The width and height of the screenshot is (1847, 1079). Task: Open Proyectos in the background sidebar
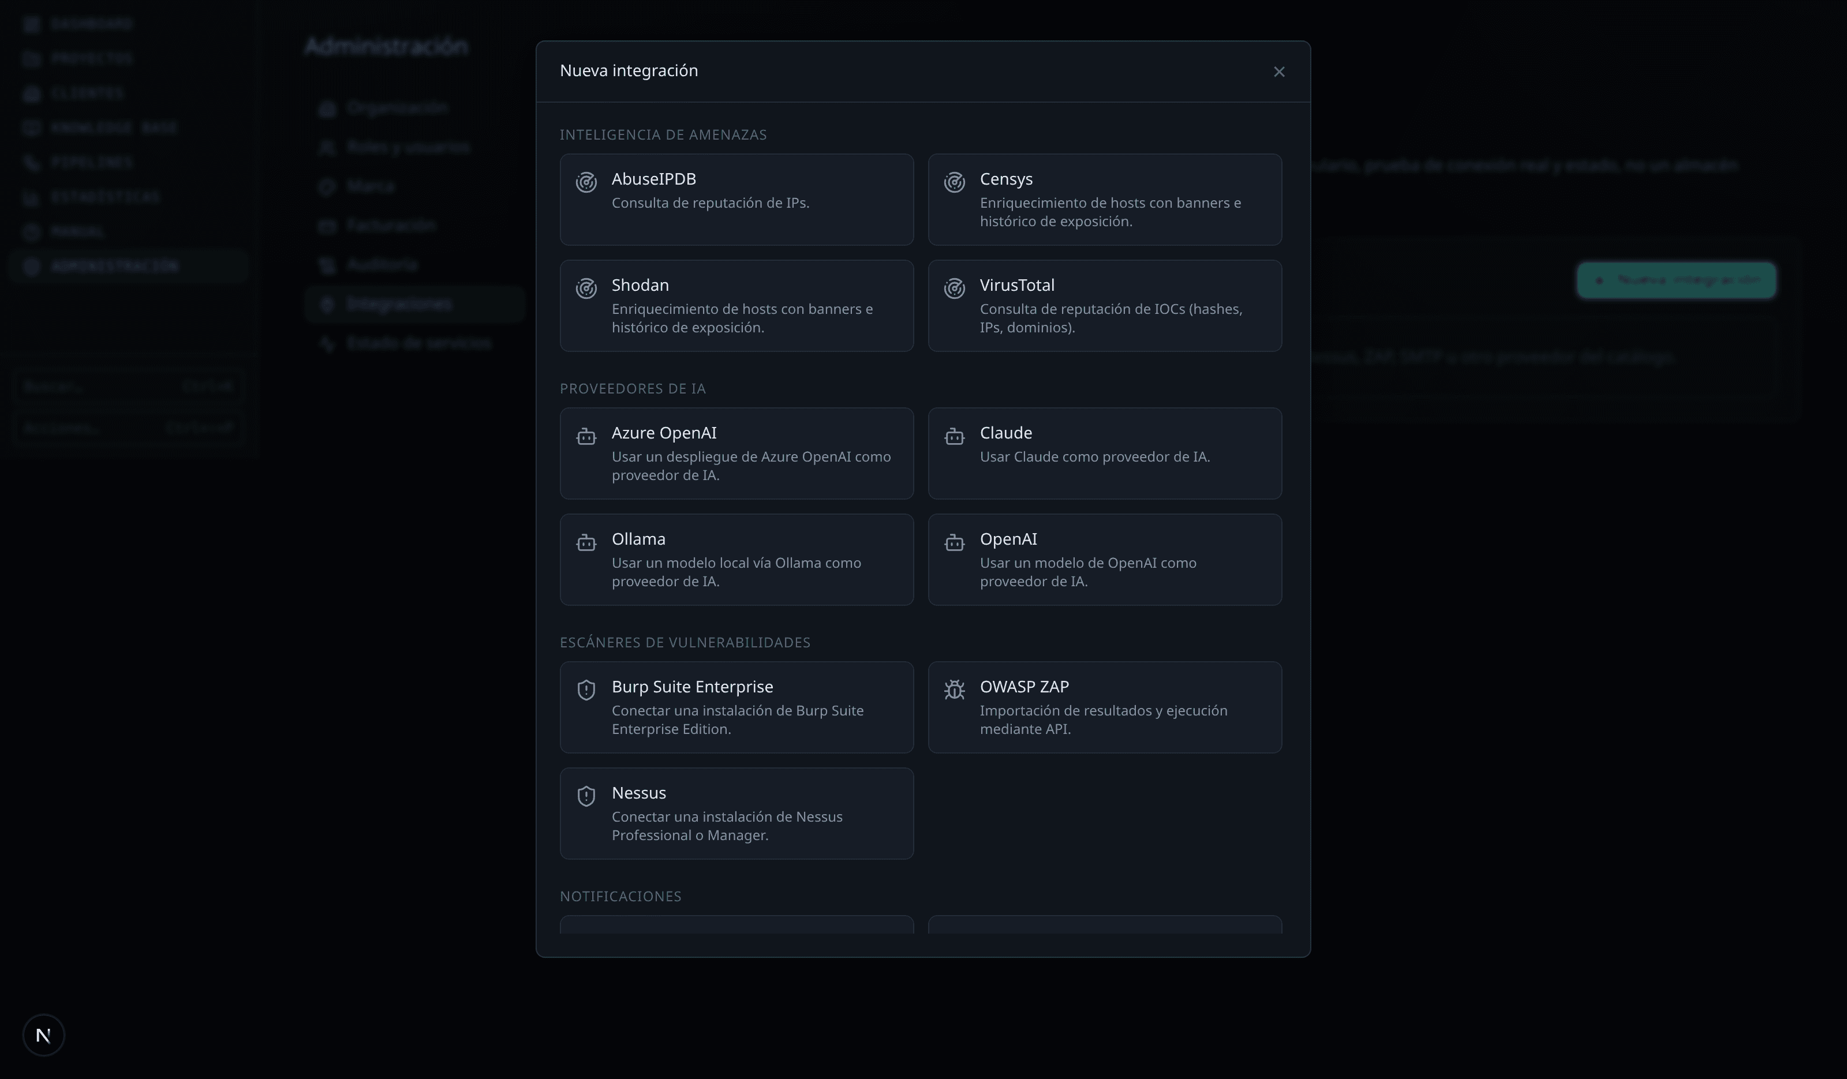coord(128,59)
